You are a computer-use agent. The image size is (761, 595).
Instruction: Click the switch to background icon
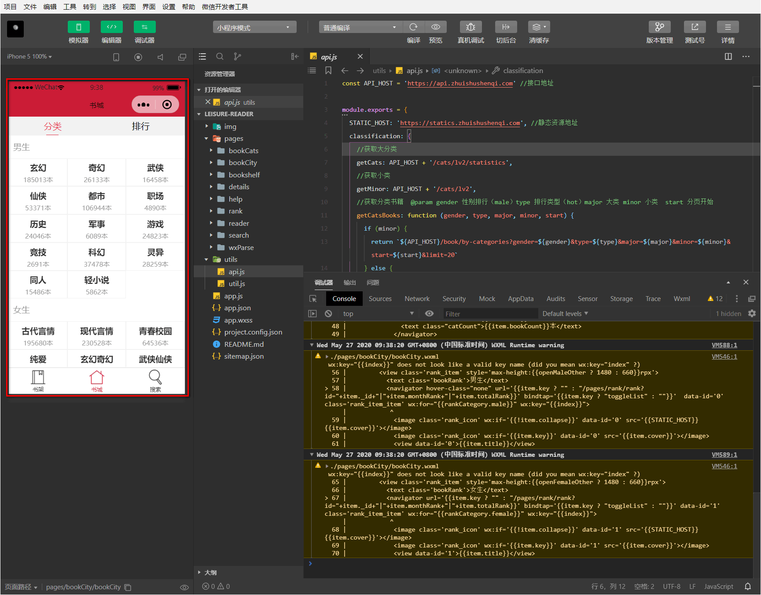tap(506, 27)
